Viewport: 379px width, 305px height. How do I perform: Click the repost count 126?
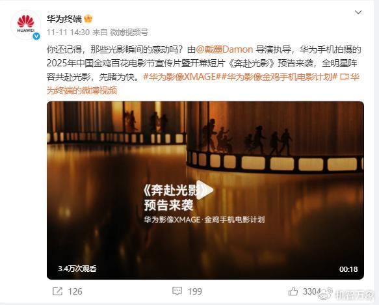pos(75,291)
